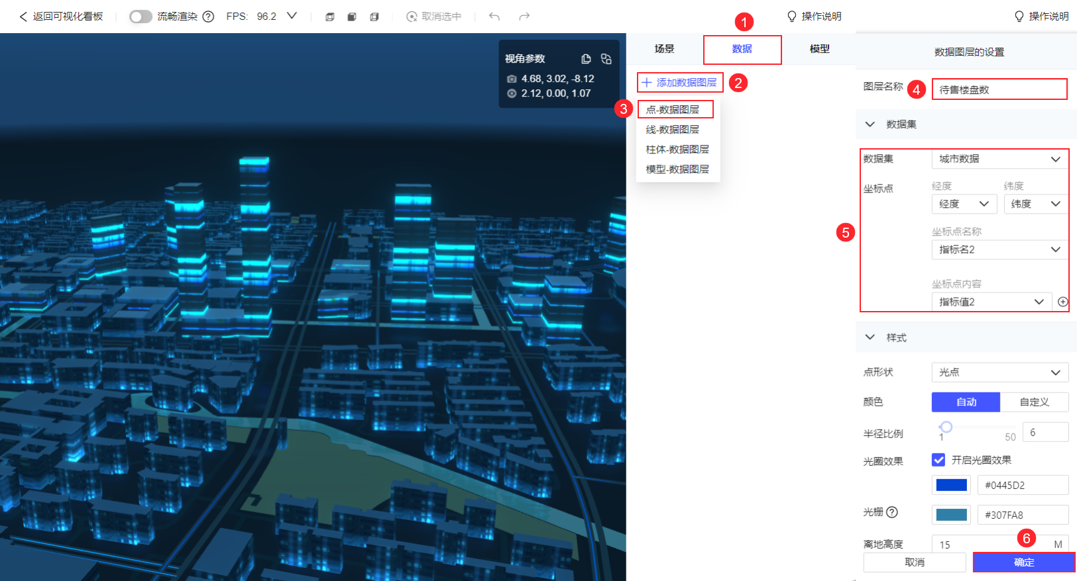
Task: Go back via 返回可视化看板 arrow
Action: [23, 17]
